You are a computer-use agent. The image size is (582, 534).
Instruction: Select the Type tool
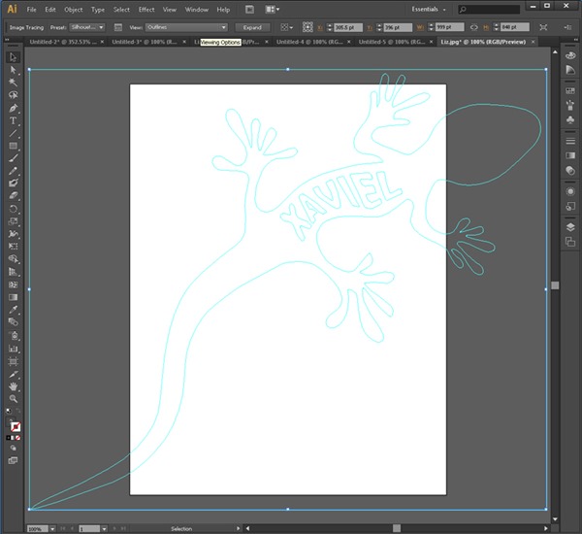(13, 120)
